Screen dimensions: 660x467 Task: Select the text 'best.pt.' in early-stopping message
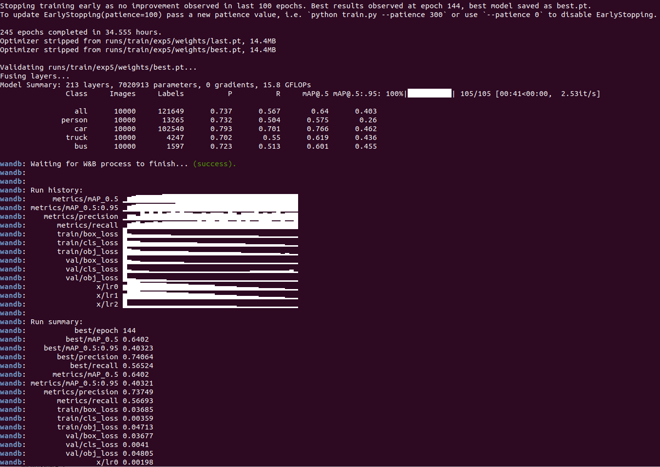coord(574,6)
